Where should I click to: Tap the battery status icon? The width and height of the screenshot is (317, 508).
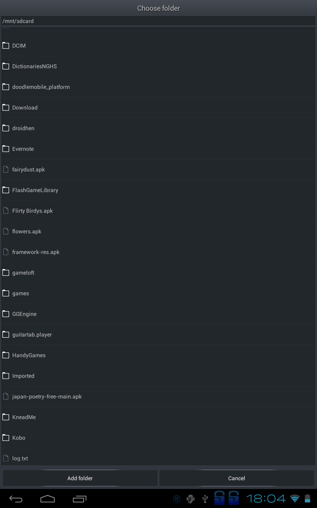click(307, 498)
